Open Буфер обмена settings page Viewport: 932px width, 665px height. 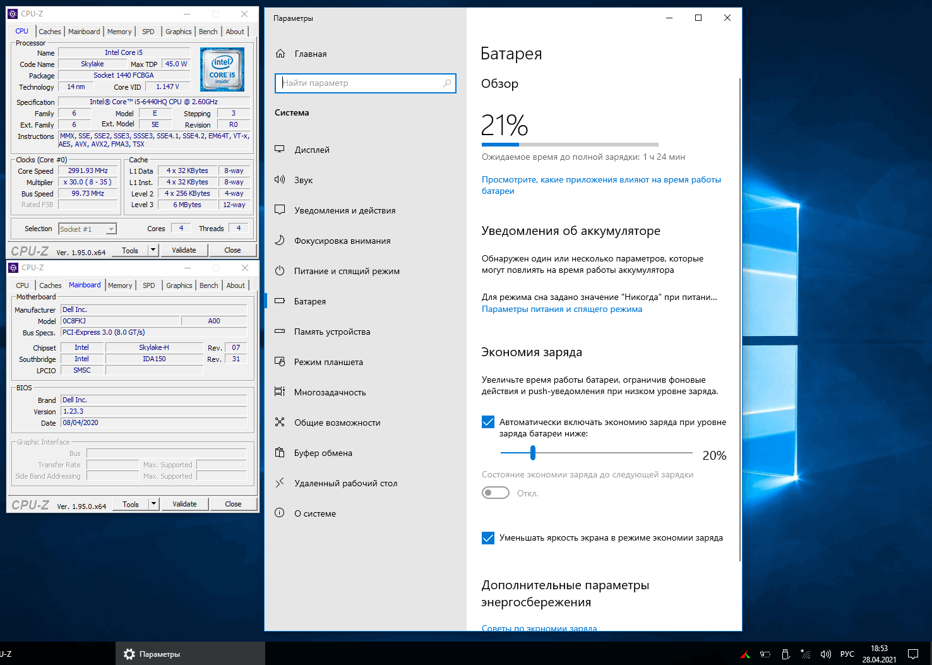(x=365, y=453)
